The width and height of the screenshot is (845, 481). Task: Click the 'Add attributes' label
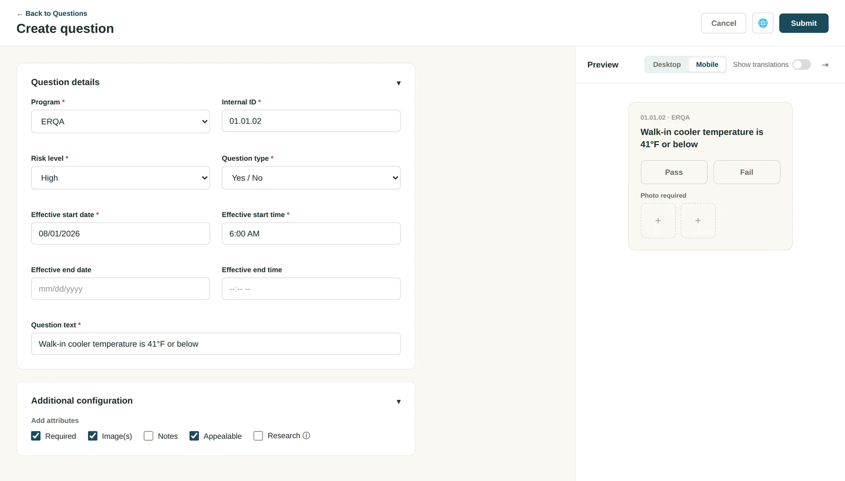(55, 420)
